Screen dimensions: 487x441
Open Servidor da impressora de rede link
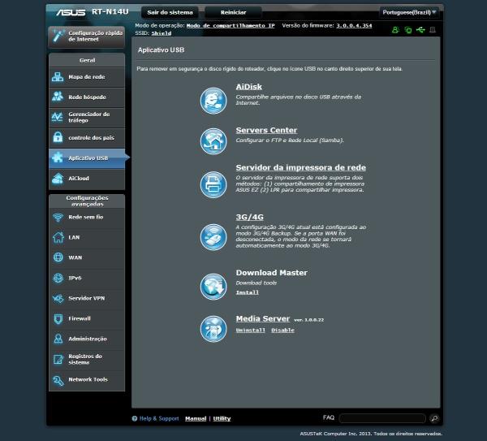point(300,167)
